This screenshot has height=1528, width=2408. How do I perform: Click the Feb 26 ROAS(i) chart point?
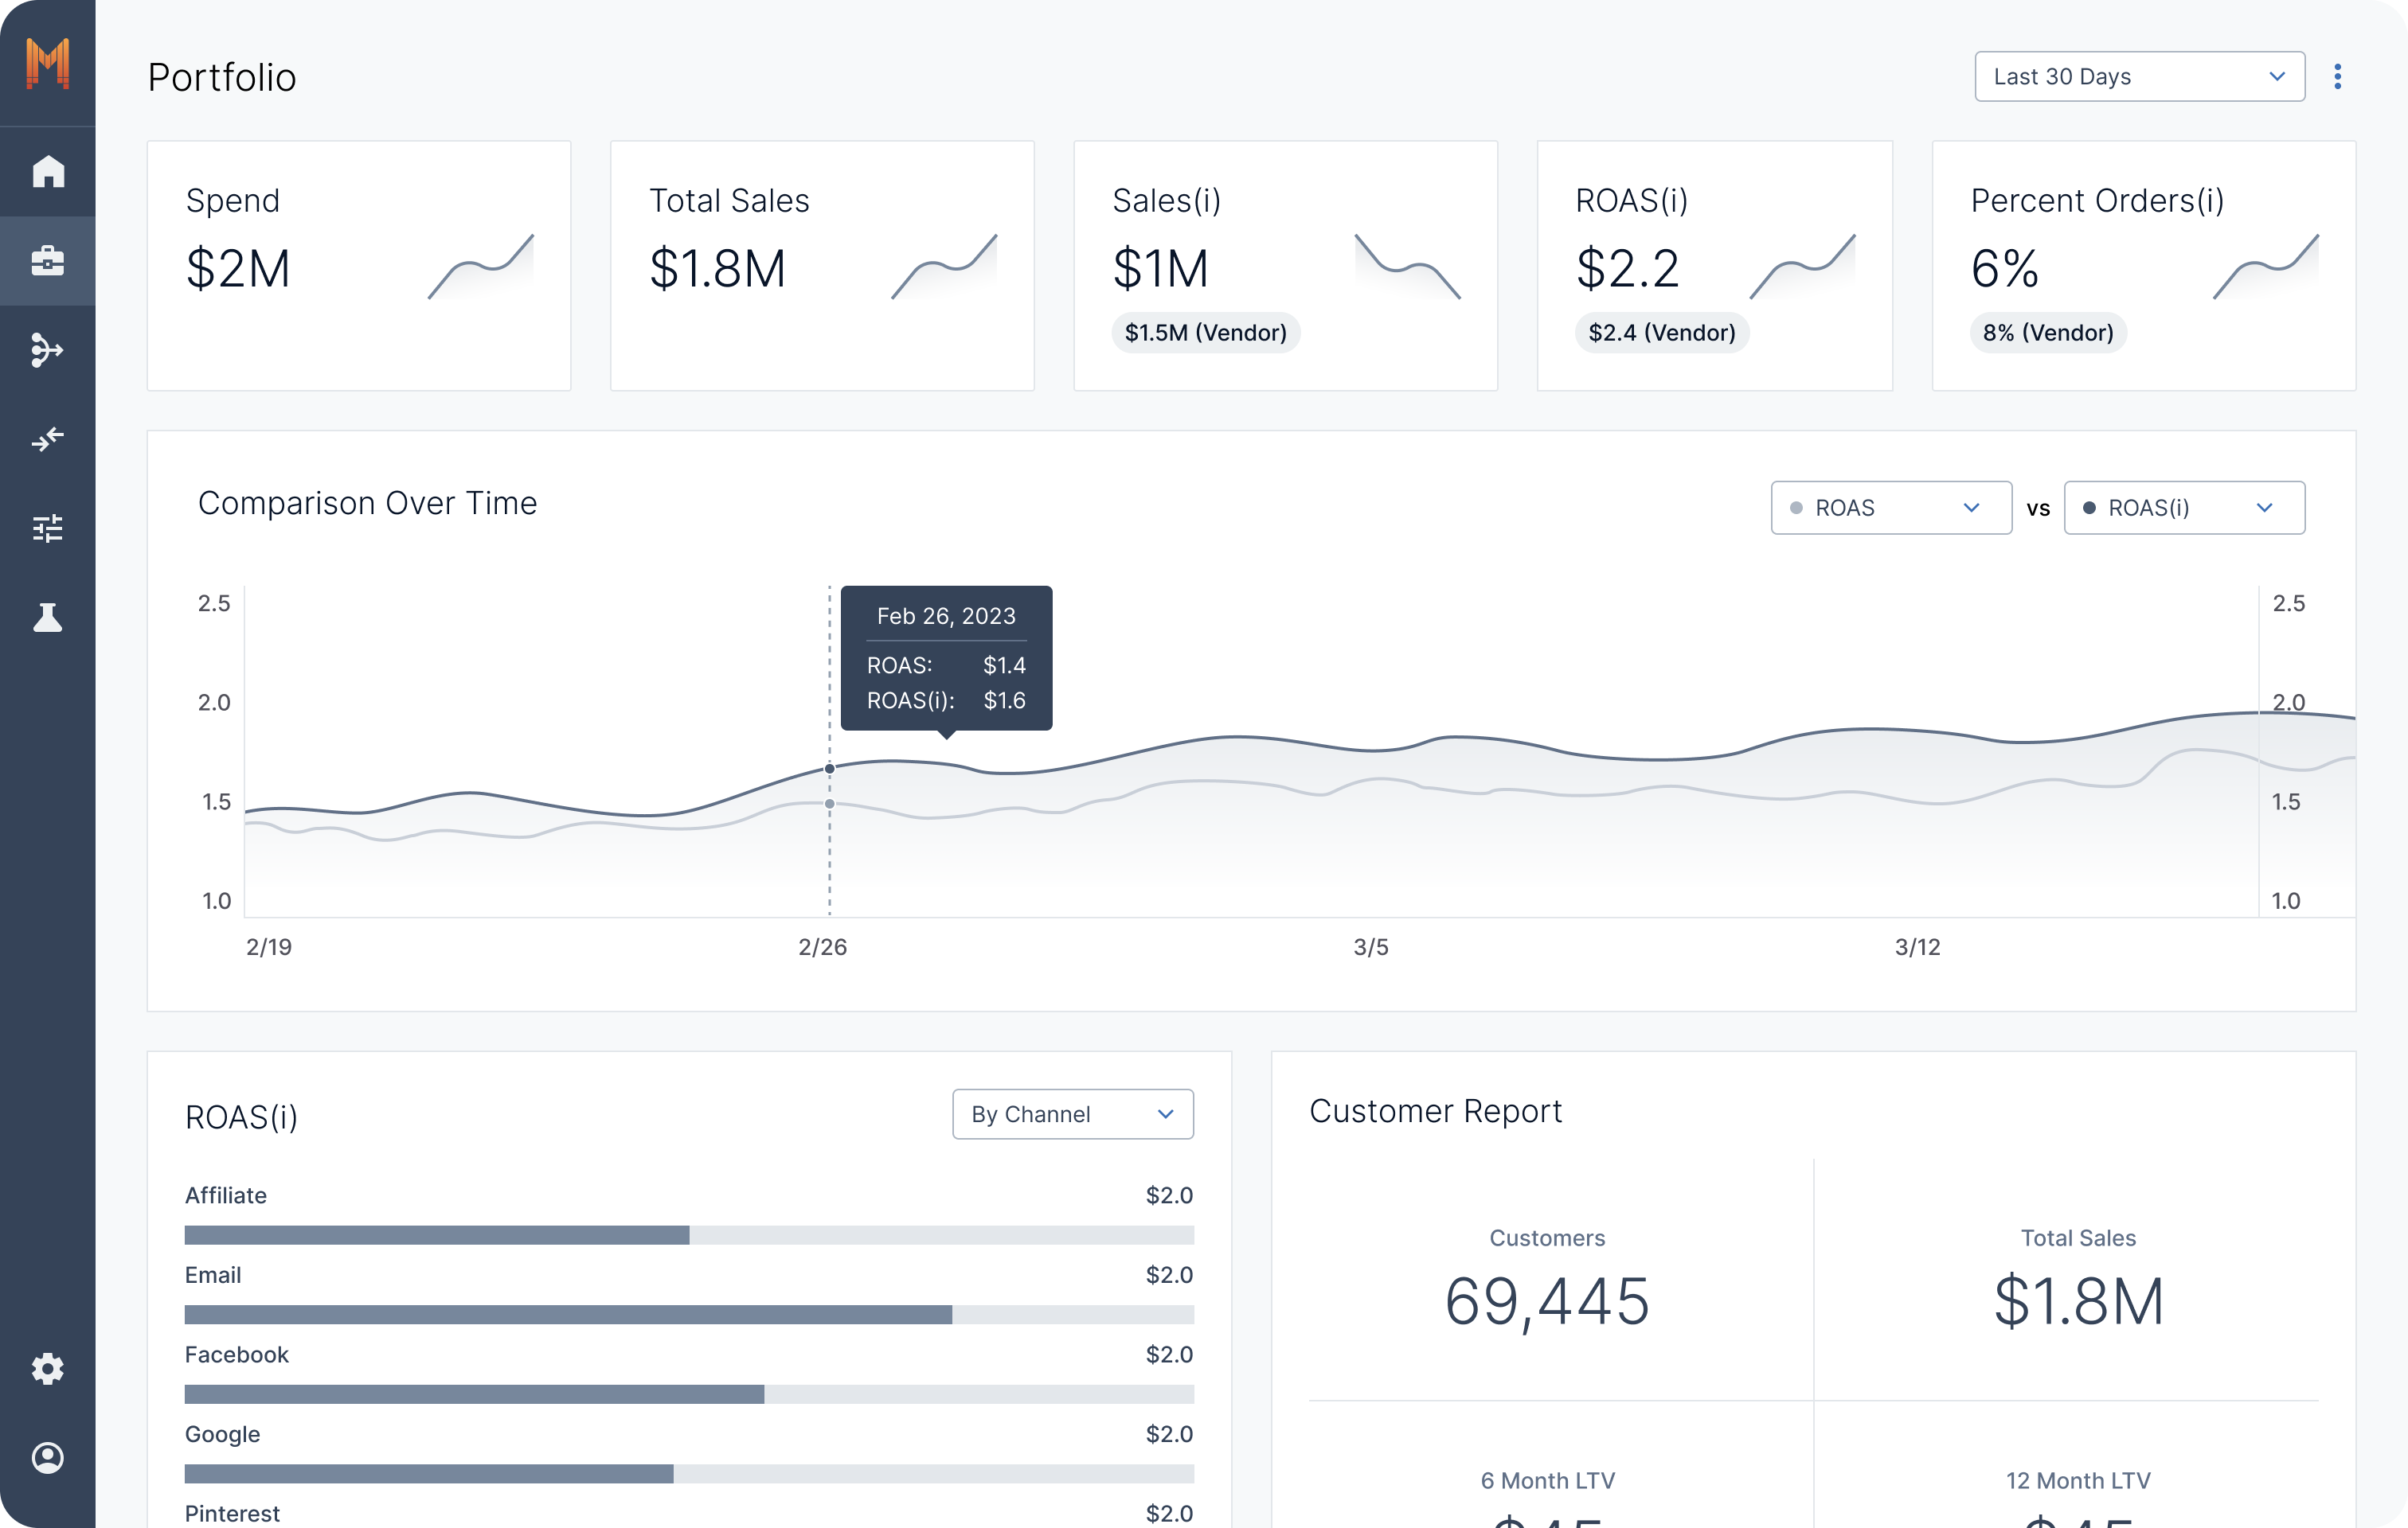click(829, 769)
